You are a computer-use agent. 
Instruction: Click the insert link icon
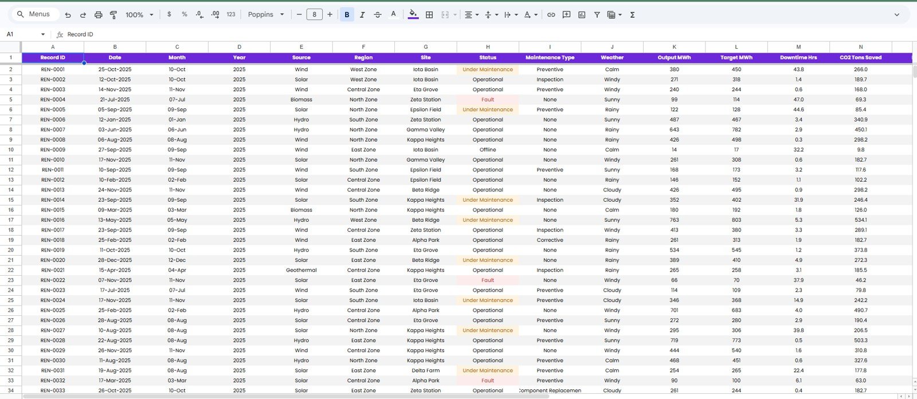tap(551, 15)
